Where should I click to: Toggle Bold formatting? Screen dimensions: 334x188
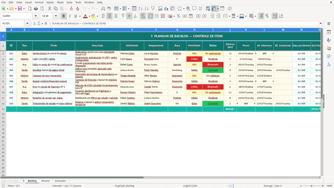(x=64, y=16)
